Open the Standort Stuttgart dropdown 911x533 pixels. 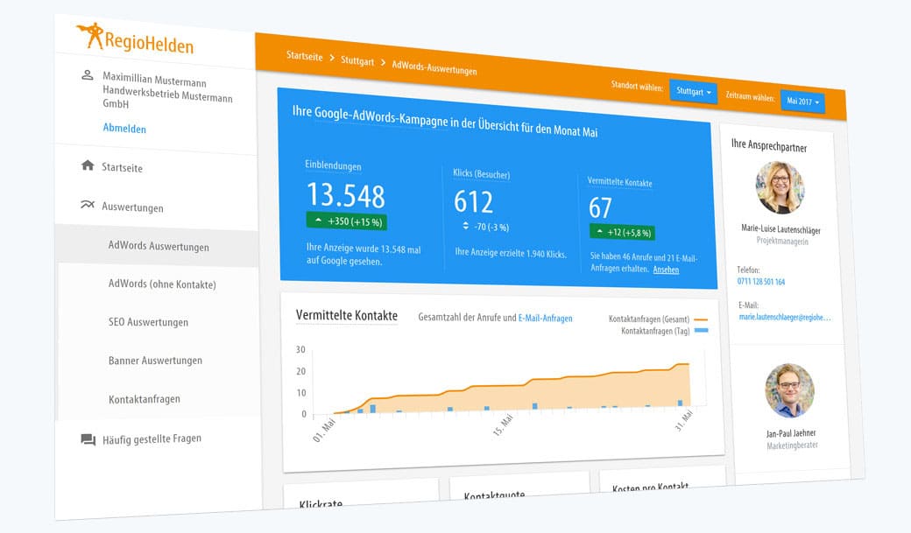(x=693, y=91)
